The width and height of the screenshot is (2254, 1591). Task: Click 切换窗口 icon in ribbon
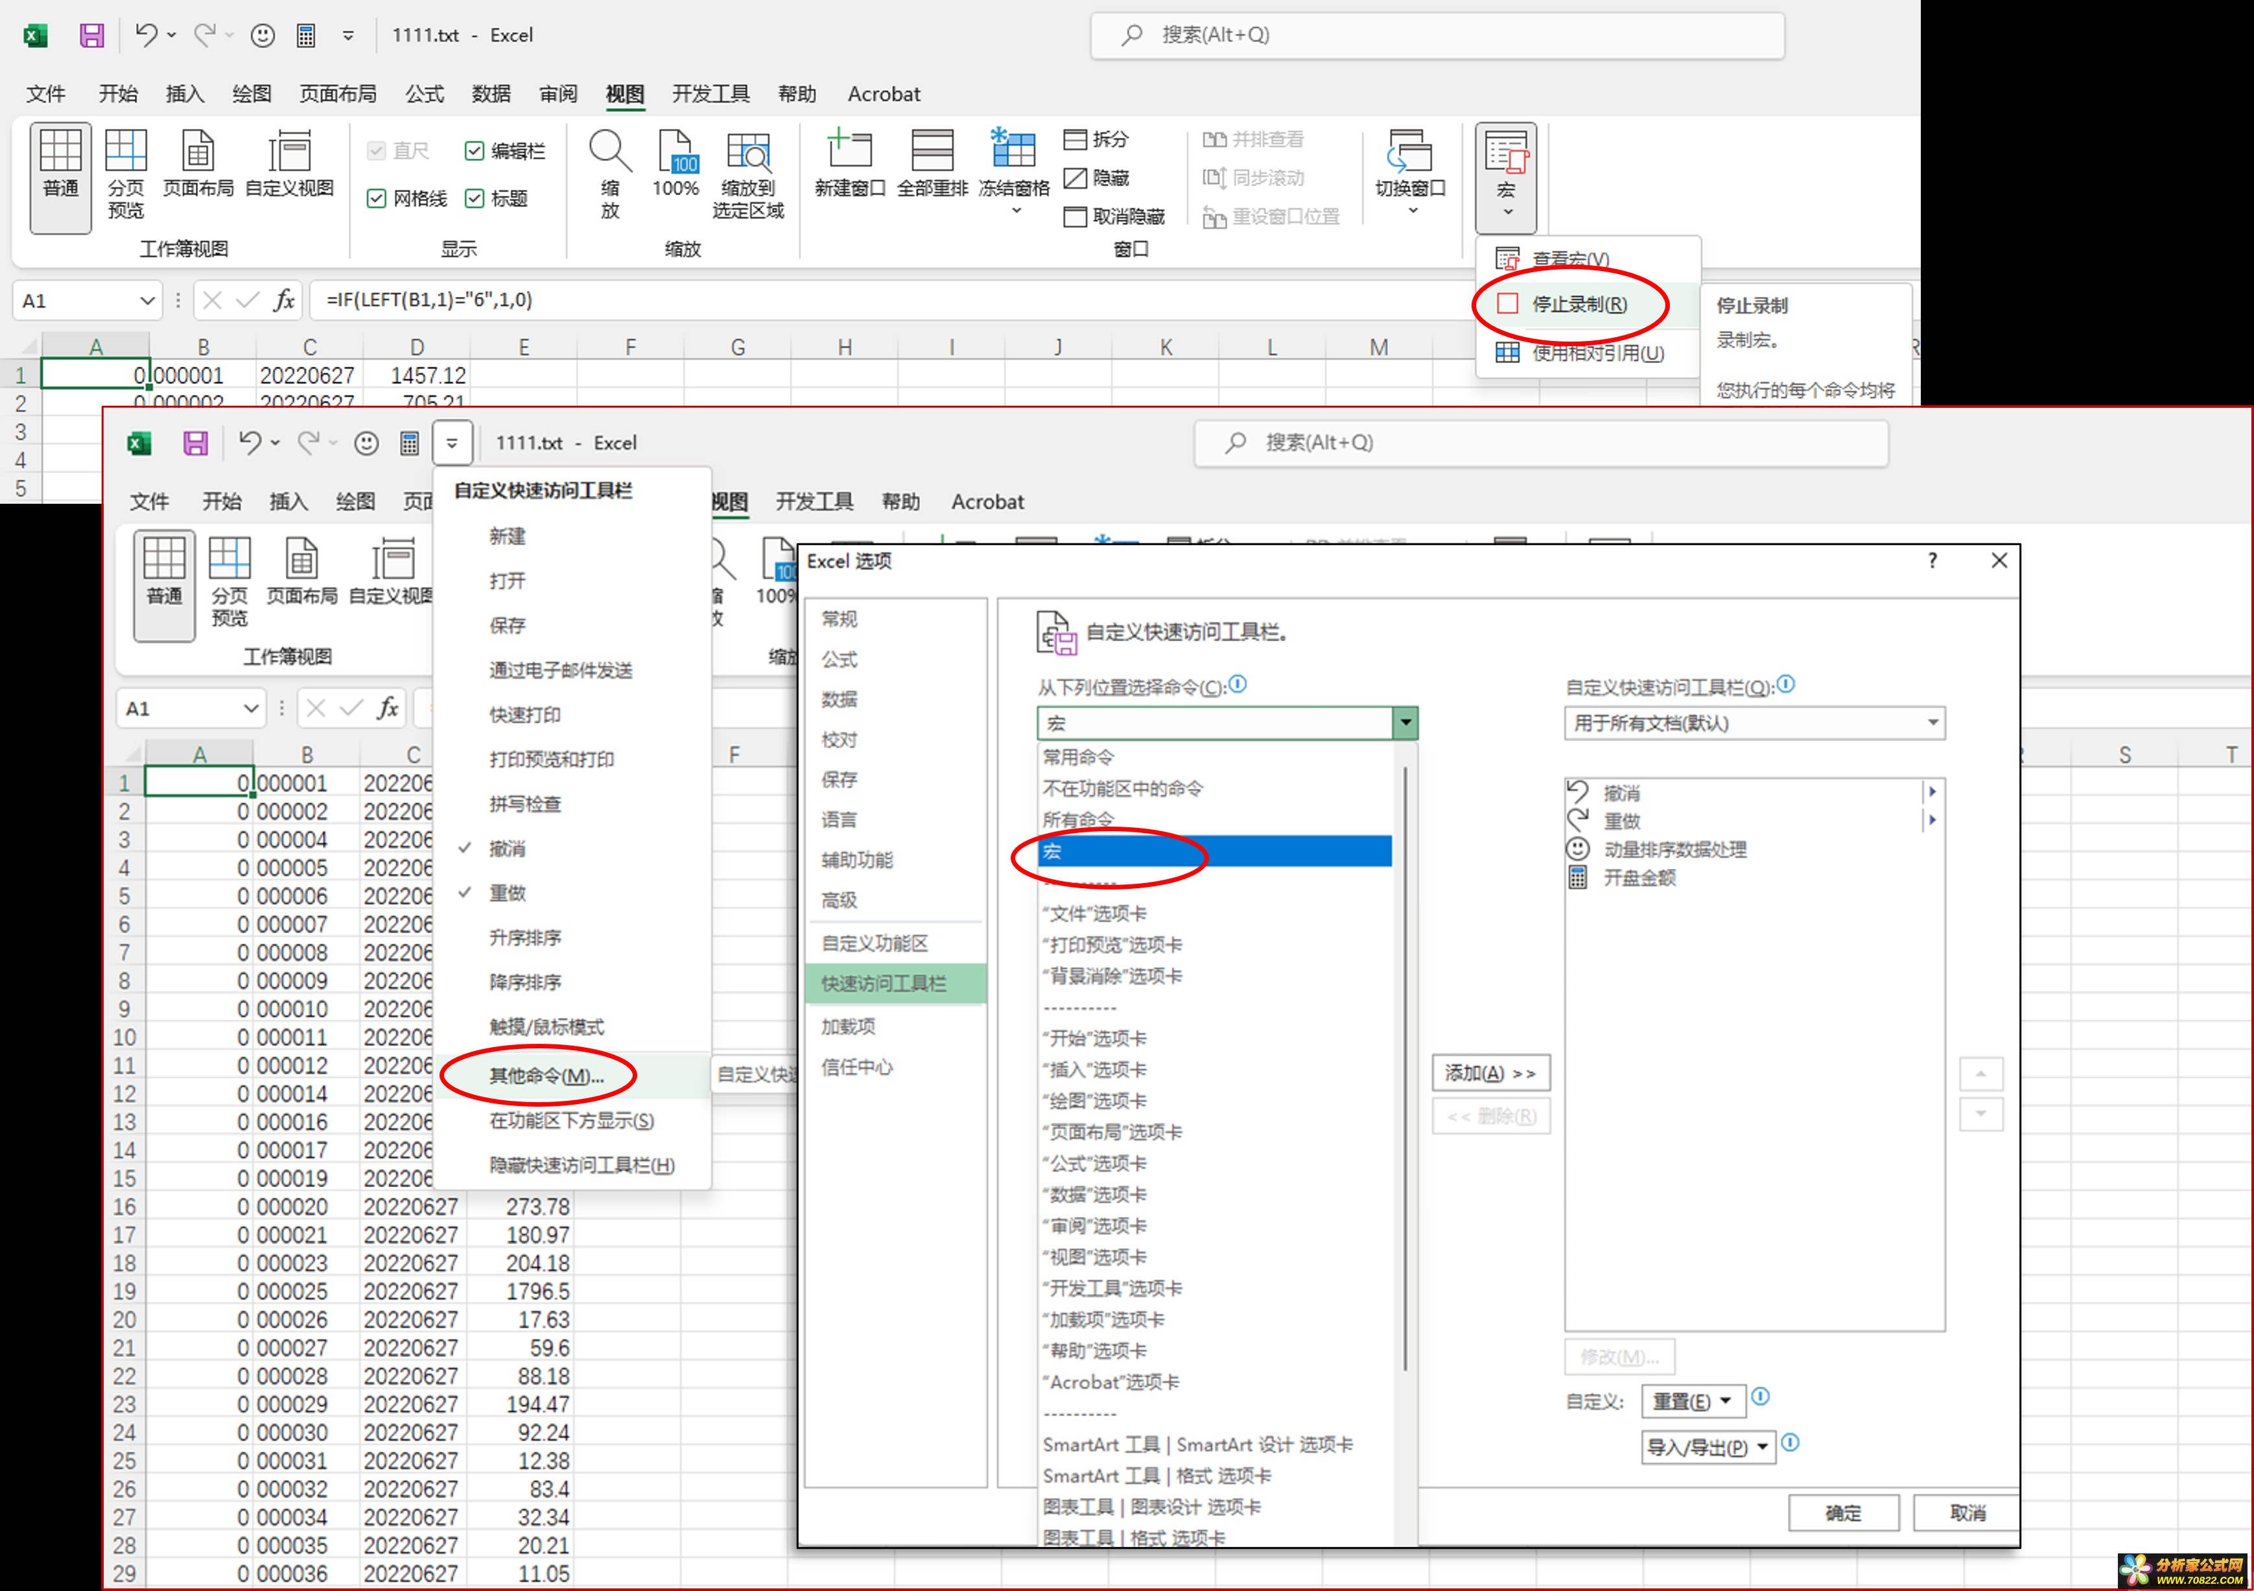pyautogui.click(x=1410, y=151)
